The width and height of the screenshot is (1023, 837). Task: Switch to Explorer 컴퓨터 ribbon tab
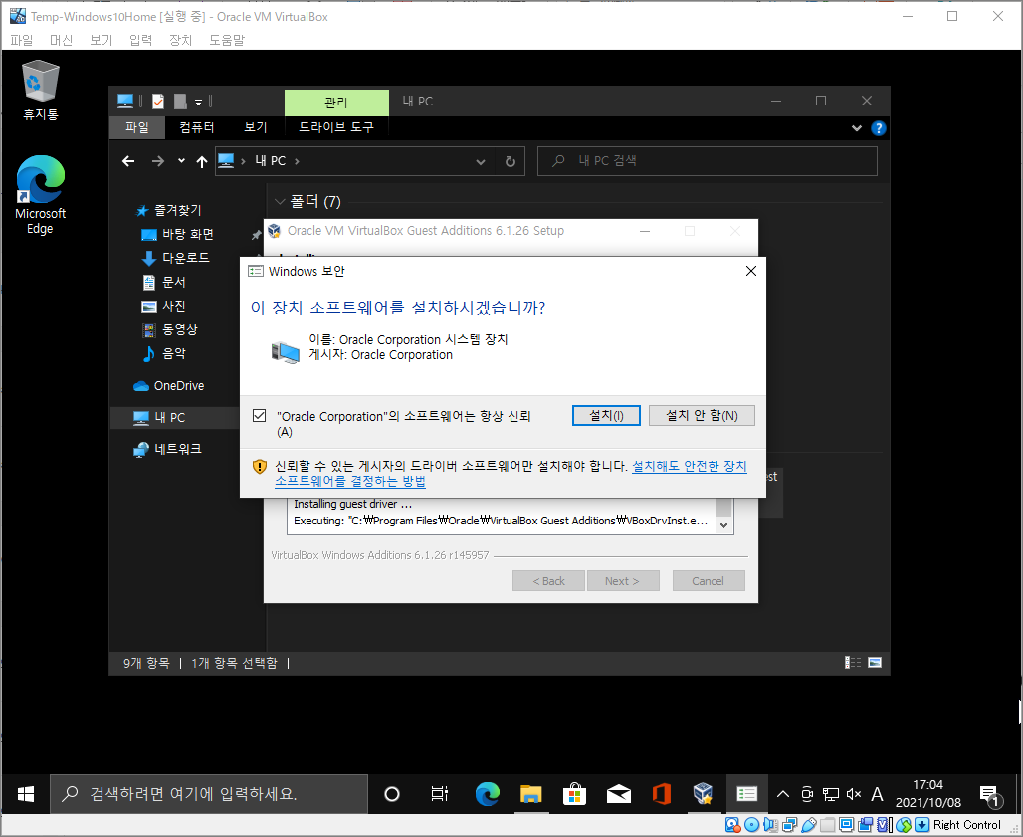197,127
